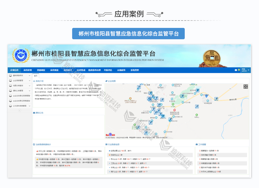Click the rightmost enterprise marker near 郴州大道

216,99
